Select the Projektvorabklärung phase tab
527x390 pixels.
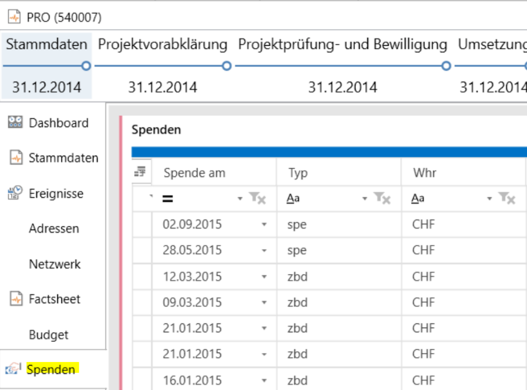click(163, 45)
